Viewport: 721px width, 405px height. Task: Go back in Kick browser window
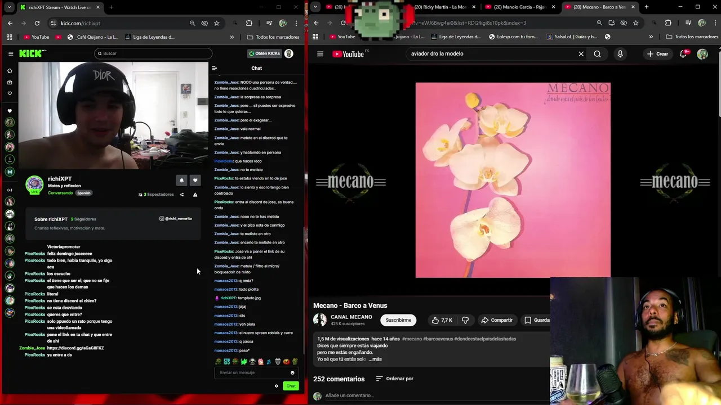click(x=10, y=23)
